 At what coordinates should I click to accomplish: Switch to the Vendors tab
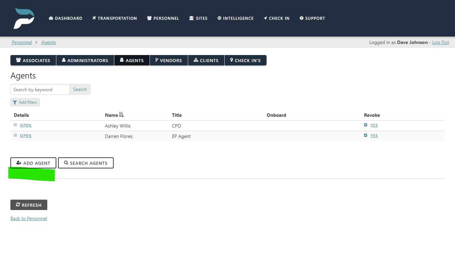point(169,60)
